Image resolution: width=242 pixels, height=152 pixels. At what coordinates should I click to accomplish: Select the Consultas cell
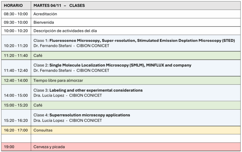(x=43, y=130)
